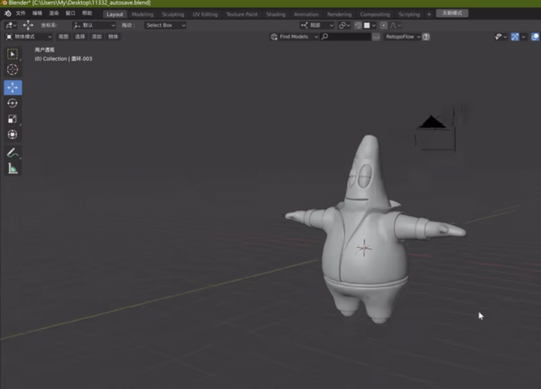Viewport: 541px width, 389px height.
Task: Toggle snapping magnet button
Action: [358, 25]
